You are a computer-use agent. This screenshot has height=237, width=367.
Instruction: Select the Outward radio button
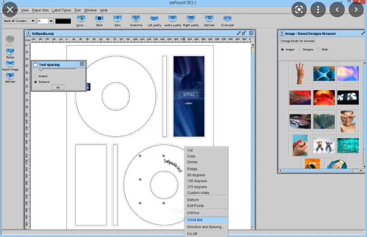[x=35, y=82]
